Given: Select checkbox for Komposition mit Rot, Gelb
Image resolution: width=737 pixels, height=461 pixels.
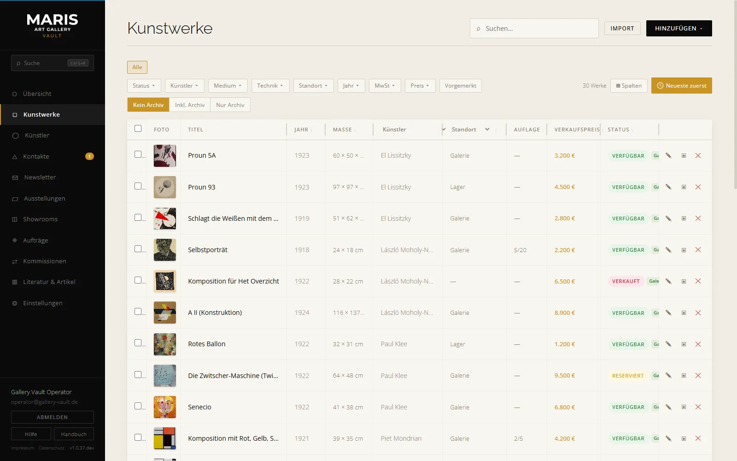Looking at the screenshot, I should 138,437.
